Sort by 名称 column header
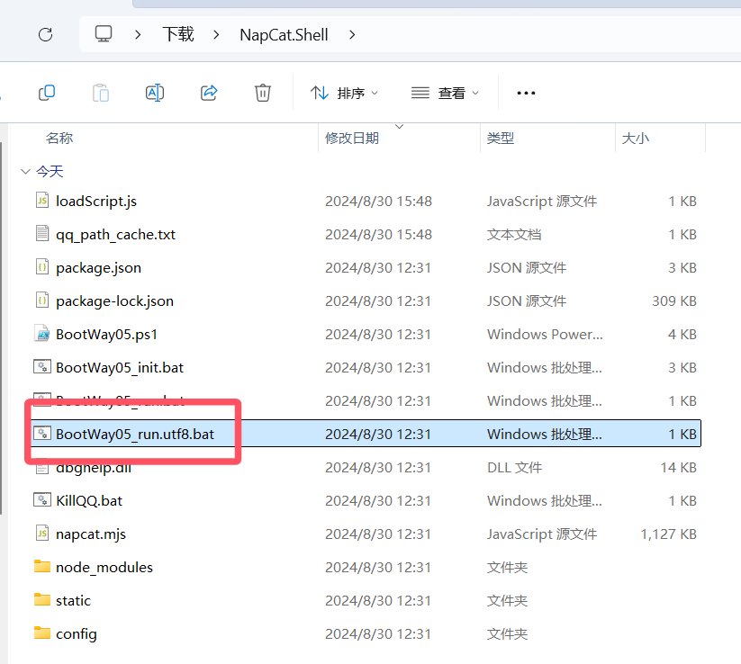 pyautogui.click(x=59, y=138)
